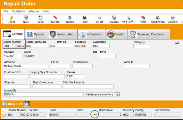Click the vendor Name field
The height and width of the screenshot is (120, 183).
click(x=59, y=56)
